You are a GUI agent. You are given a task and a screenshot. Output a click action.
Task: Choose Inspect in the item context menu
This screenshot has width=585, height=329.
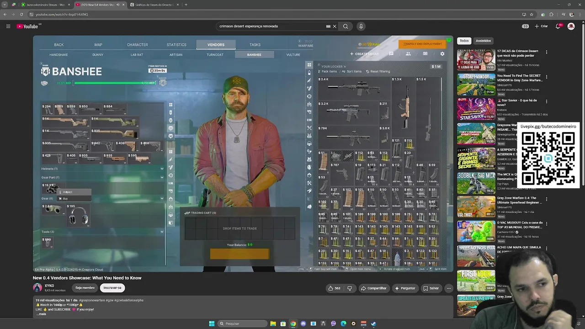(74, 192)
